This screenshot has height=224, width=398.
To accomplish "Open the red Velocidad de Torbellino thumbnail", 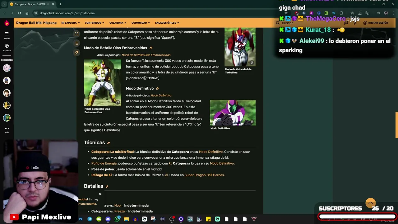I will (x=240, y=47).
